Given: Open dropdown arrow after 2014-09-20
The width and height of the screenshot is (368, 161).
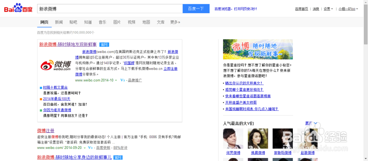Looking at the screenshot, I should click(84, 148).
